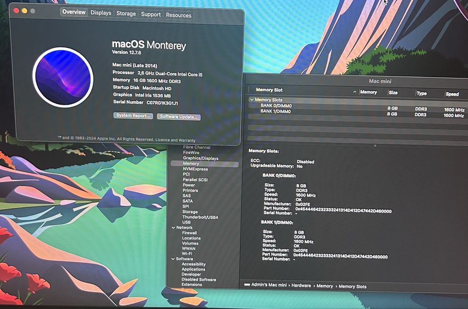Image resolution: width=468 pixels, height=309 pixels.
Task: Click the Intel Iris 1536 MB graphics text
Action: click(x=153, y=95)
